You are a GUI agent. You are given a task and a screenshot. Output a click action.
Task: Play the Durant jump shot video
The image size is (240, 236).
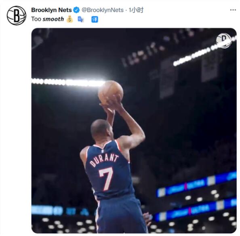coord(134,131)
